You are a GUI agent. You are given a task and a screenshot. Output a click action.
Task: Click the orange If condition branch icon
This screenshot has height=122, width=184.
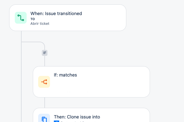point(44,82)
